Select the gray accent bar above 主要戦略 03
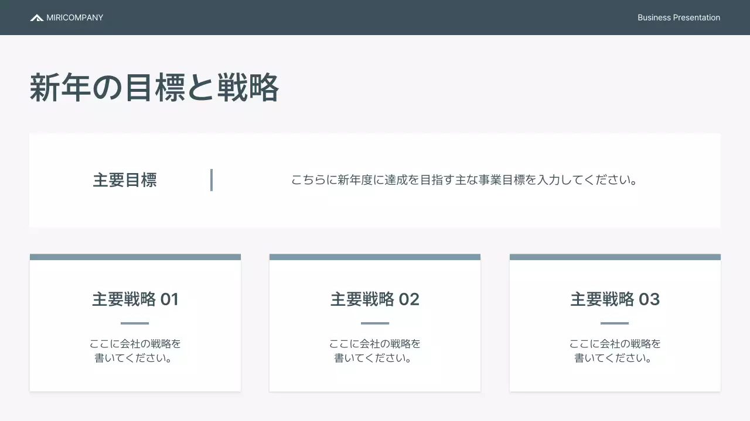The height and width of the screenshot is (421, 750). pos(615,257)
